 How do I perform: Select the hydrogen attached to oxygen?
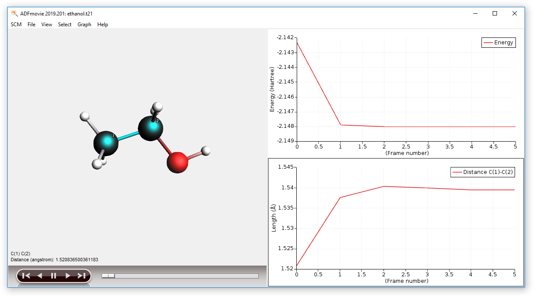[x=206, y=150]
